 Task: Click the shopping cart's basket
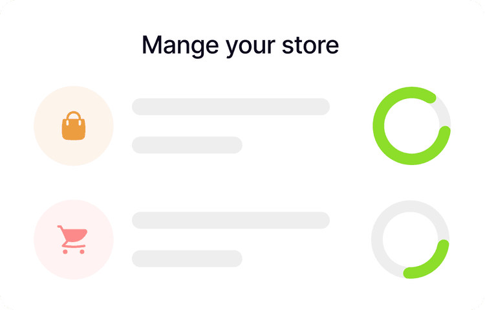tap(76, 236)
